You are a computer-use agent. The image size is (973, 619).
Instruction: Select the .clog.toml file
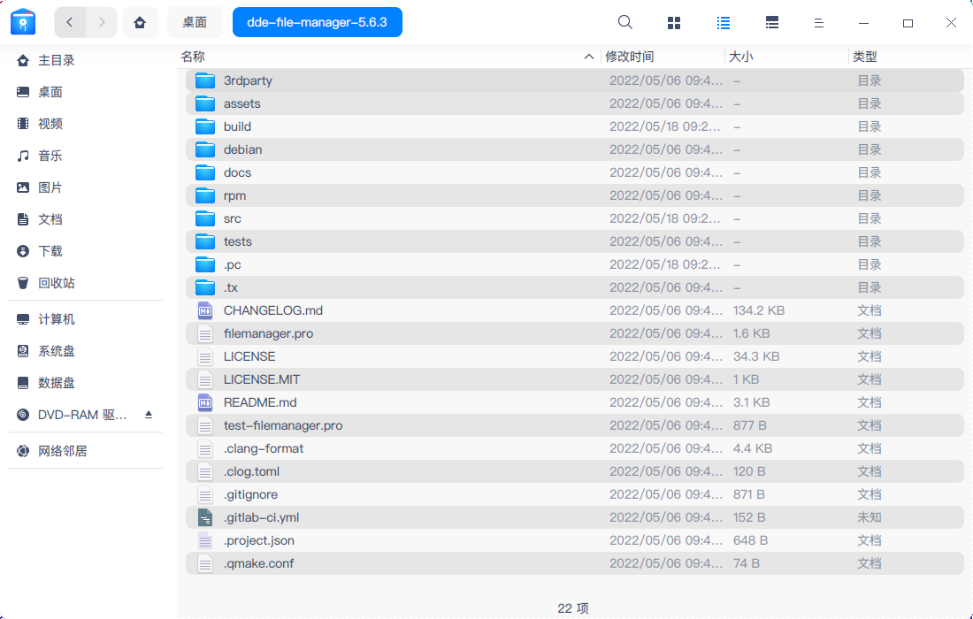[575, 471]
